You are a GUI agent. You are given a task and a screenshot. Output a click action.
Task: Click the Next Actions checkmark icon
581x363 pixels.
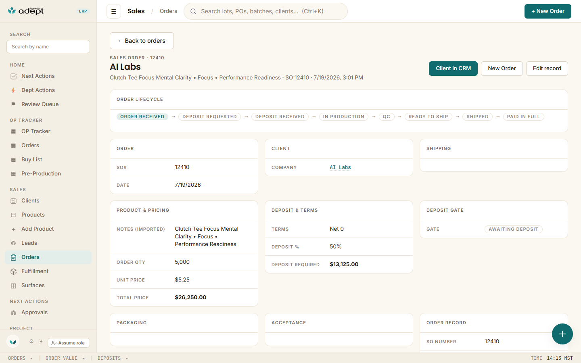tap(14, 76)
